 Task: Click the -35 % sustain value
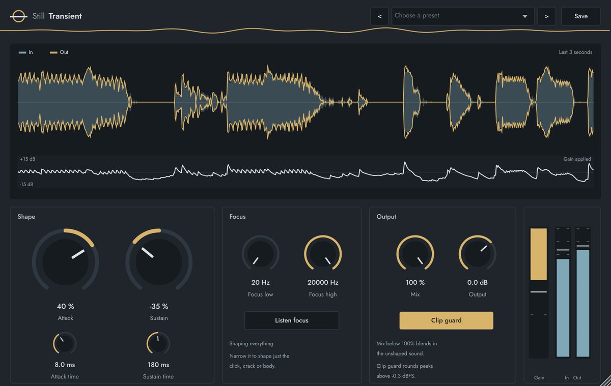(159, 306)
